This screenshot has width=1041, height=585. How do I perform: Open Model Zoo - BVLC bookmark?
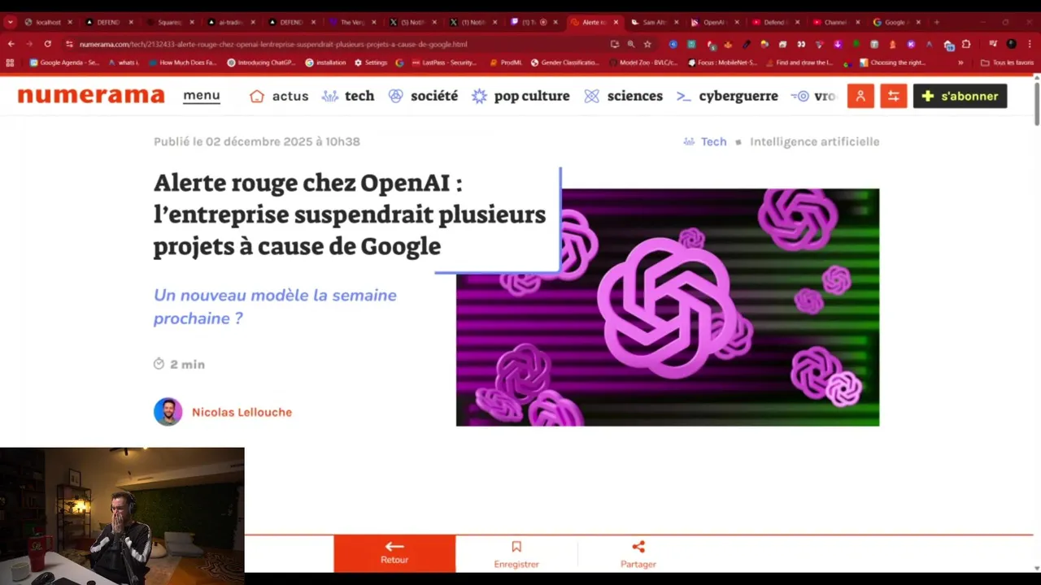642,63
